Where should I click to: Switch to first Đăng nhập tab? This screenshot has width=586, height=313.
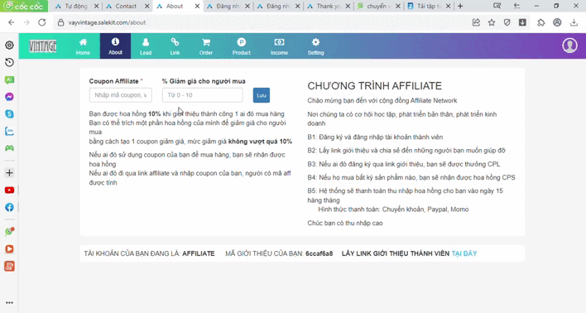tap(228, 6)
